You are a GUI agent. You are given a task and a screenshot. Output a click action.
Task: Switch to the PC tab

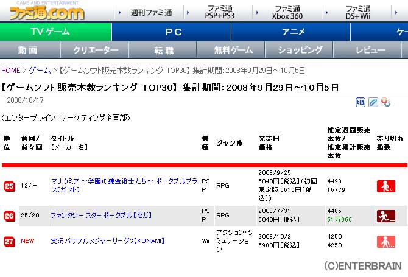(171, 32)
